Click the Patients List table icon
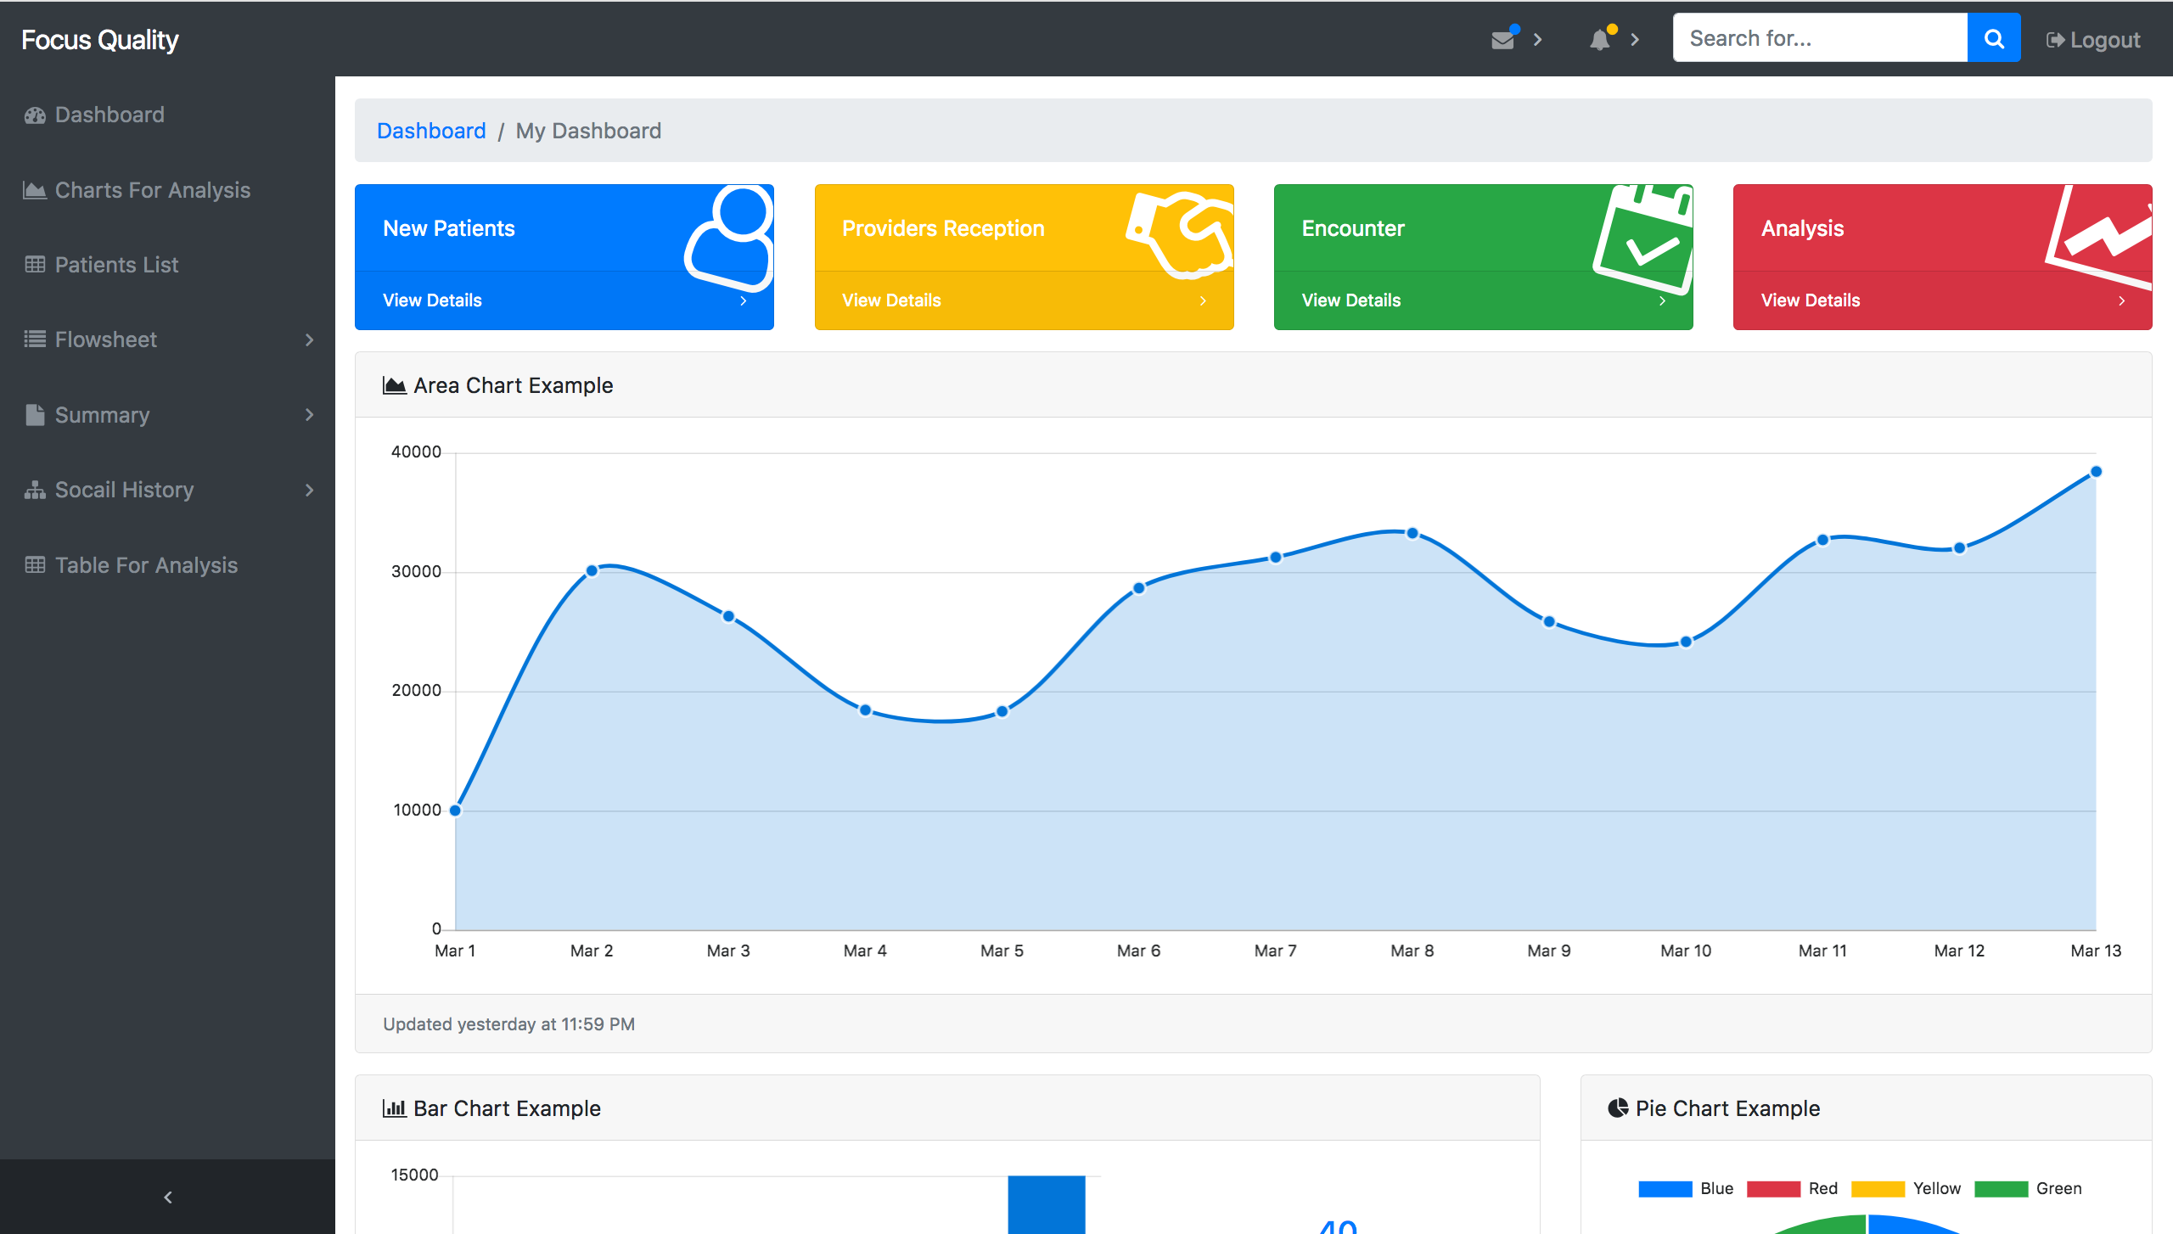 tap(35, 265)
